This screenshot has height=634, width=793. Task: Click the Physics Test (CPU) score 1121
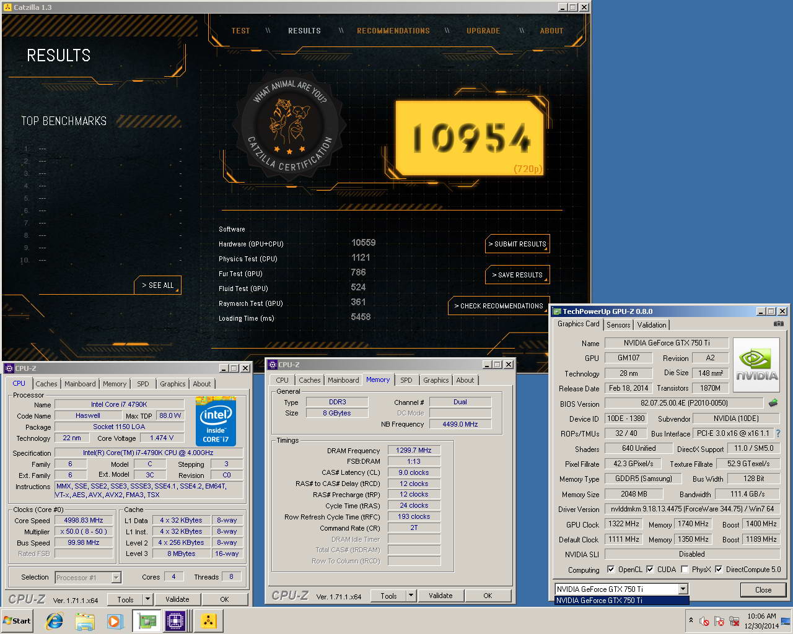tap(361, 258)
